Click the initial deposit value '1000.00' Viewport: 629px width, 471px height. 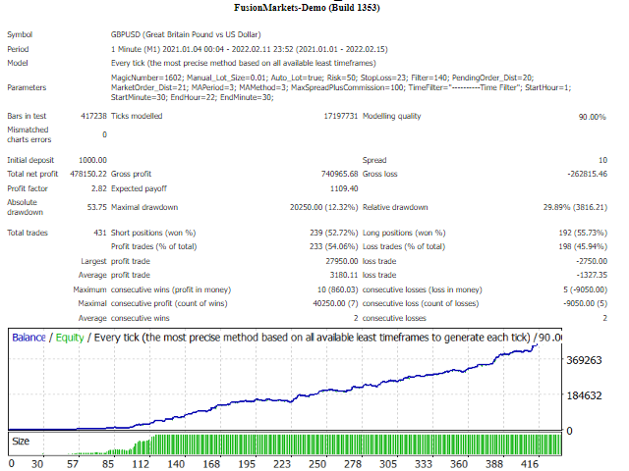pyautogui.click(x=92, y=160)
